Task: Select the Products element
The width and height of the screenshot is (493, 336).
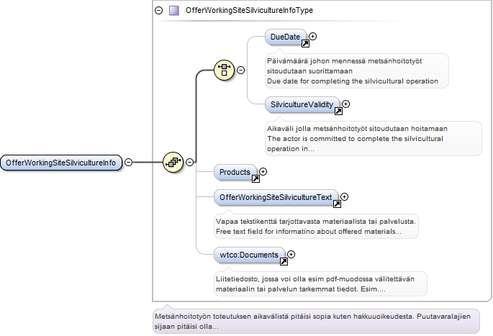Action: coord(235,172)
